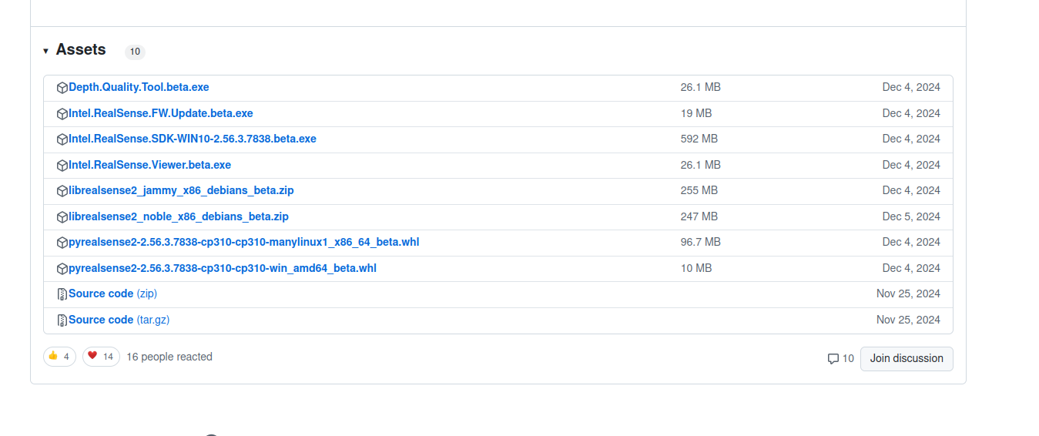Viewport: 1039px width, 436px height.
Task: Download librealsense2_noble_x86_debians_beta.zip
Action: [x=179, y=216]
